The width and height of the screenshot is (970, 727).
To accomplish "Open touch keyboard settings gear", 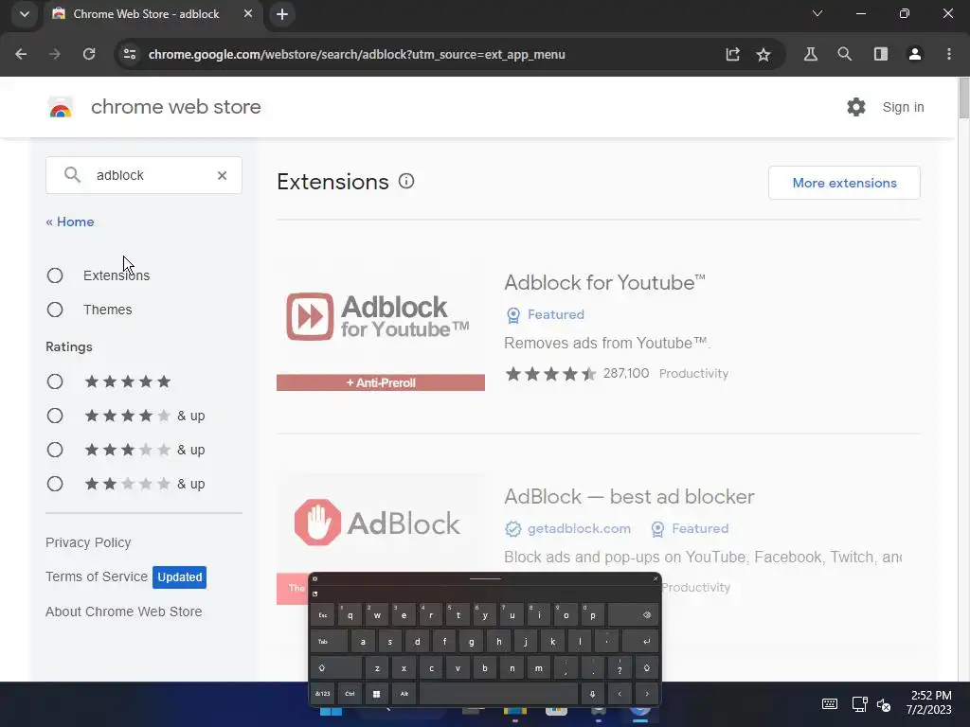I will click(314, 578).
